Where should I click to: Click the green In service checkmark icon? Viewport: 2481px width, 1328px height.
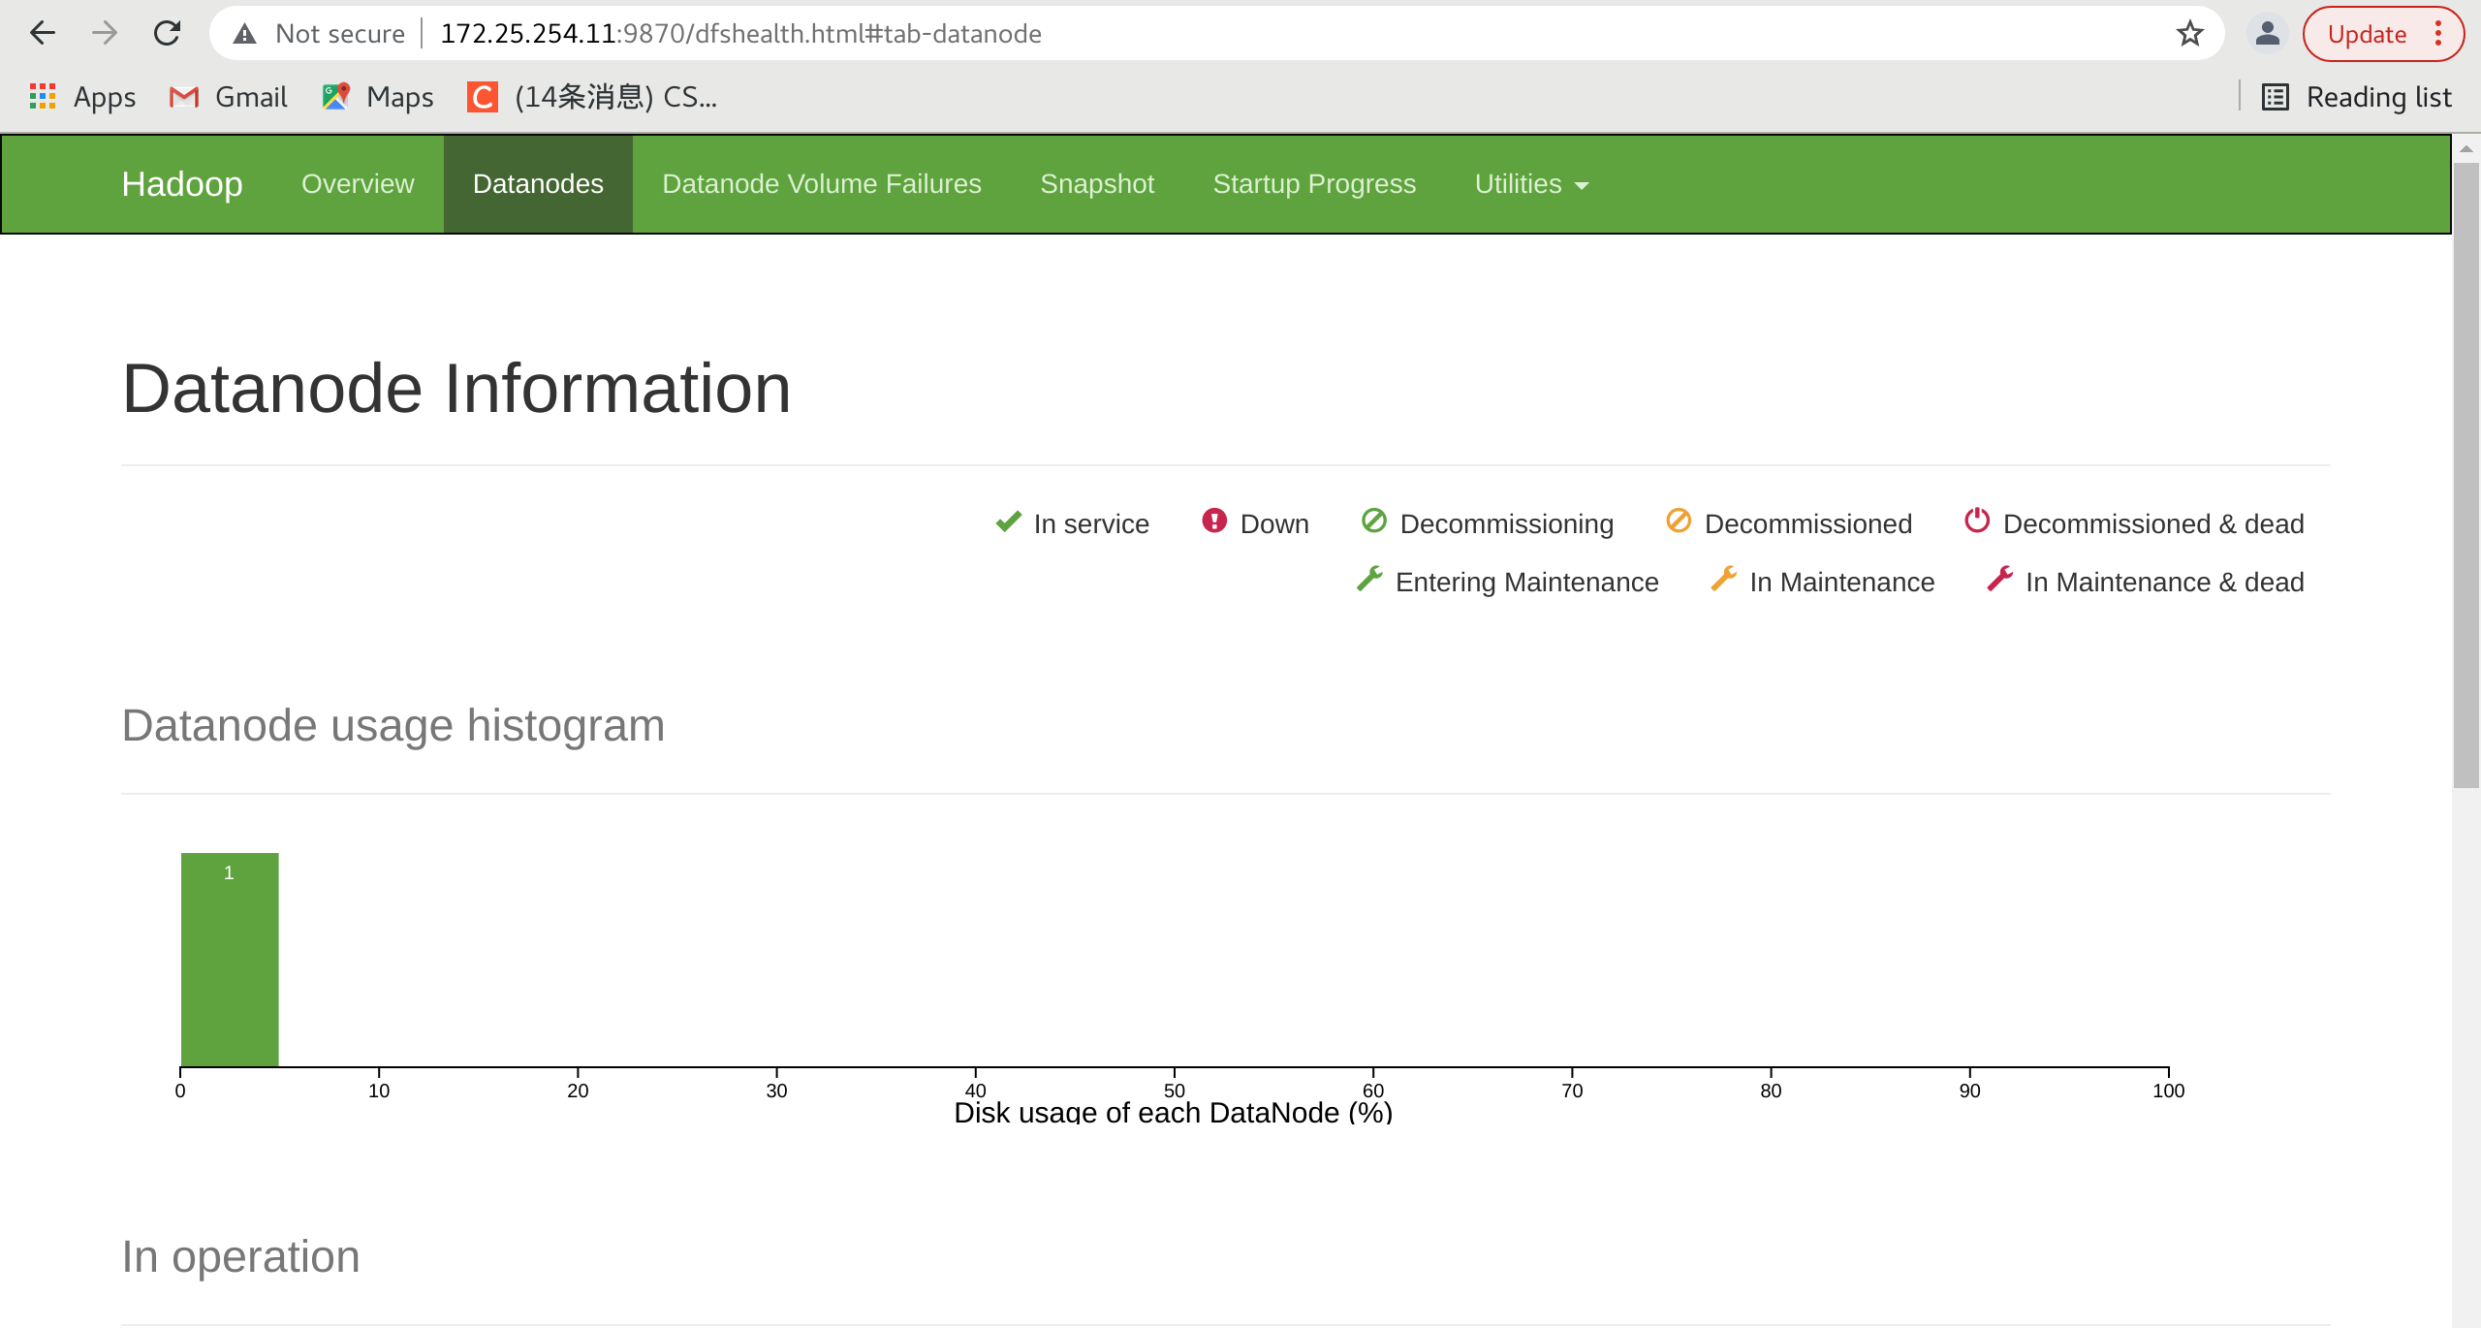tap(1008, 522)
